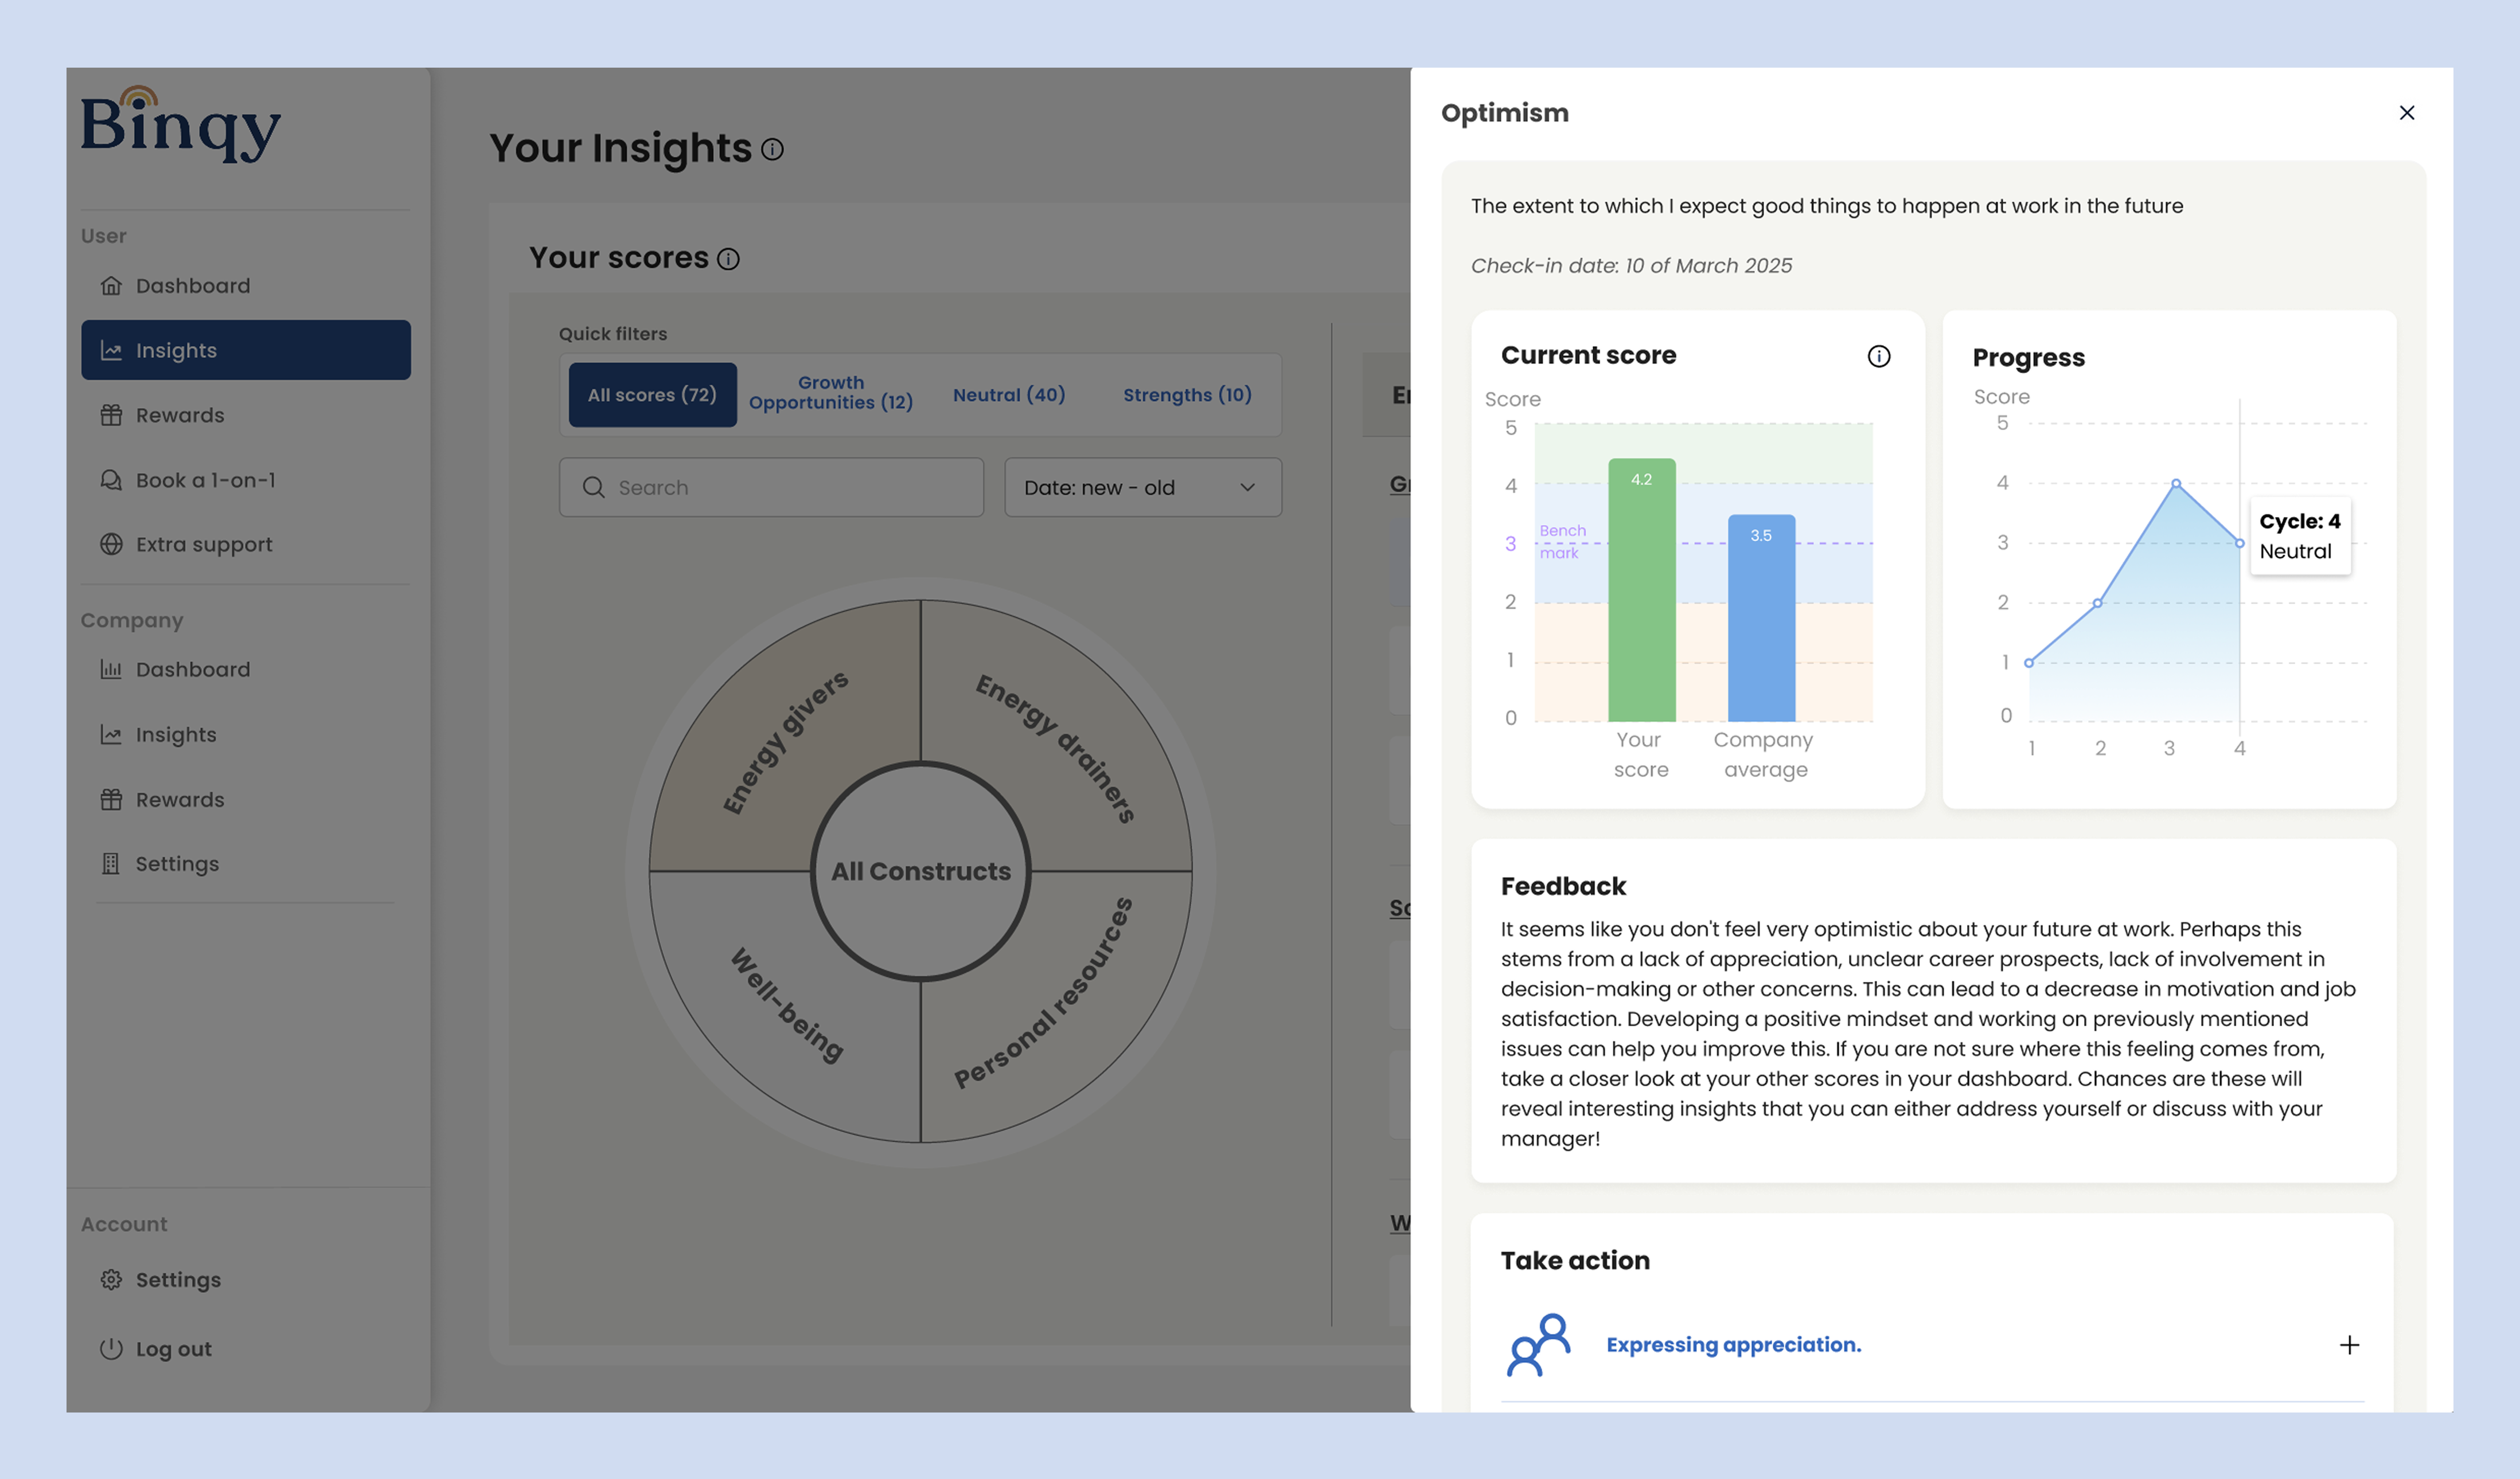Viewport: 2520px width, 1479px height.
Task: Select the Rewards gift icon
Action: 112,414
